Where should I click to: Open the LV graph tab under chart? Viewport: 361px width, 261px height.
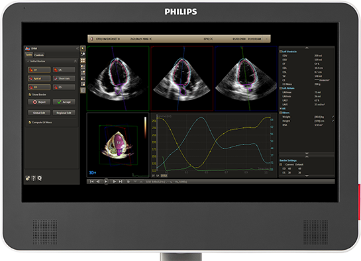pos(153,176)
